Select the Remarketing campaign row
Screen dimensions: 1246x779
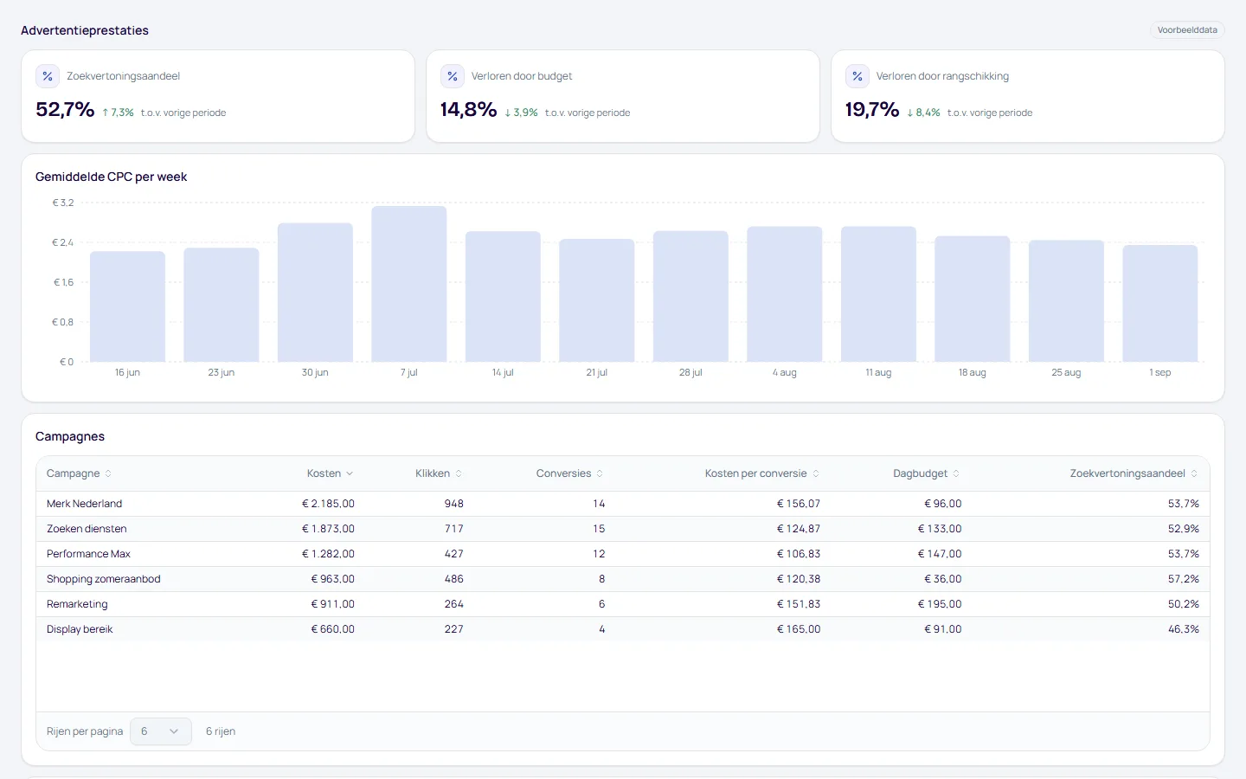[x=623, y=604]
